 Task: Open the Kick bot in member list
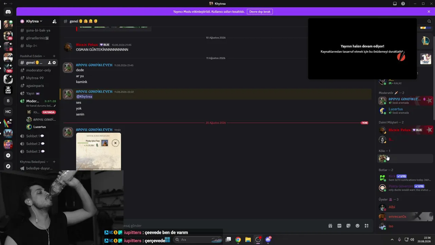coord(406,178)
